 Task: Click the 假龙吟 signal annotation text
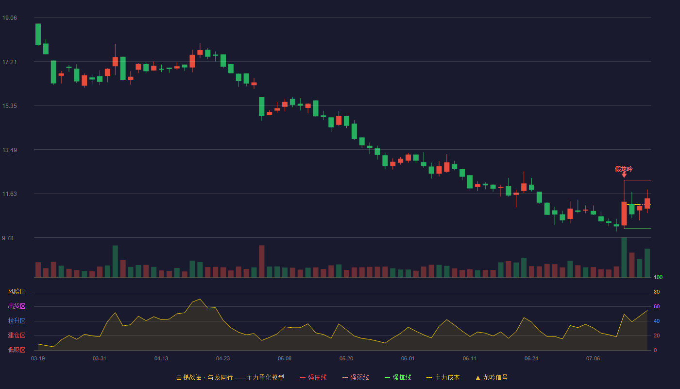click(624, 169)
